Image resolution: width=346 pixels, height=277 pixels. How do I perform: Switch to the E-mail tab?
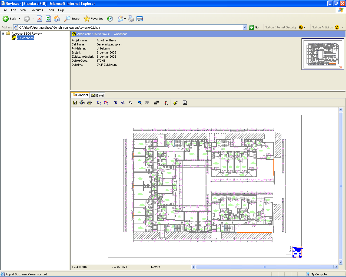click(x=98, y=95)
